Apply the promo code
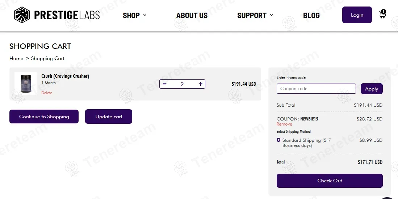 point(372,89)
